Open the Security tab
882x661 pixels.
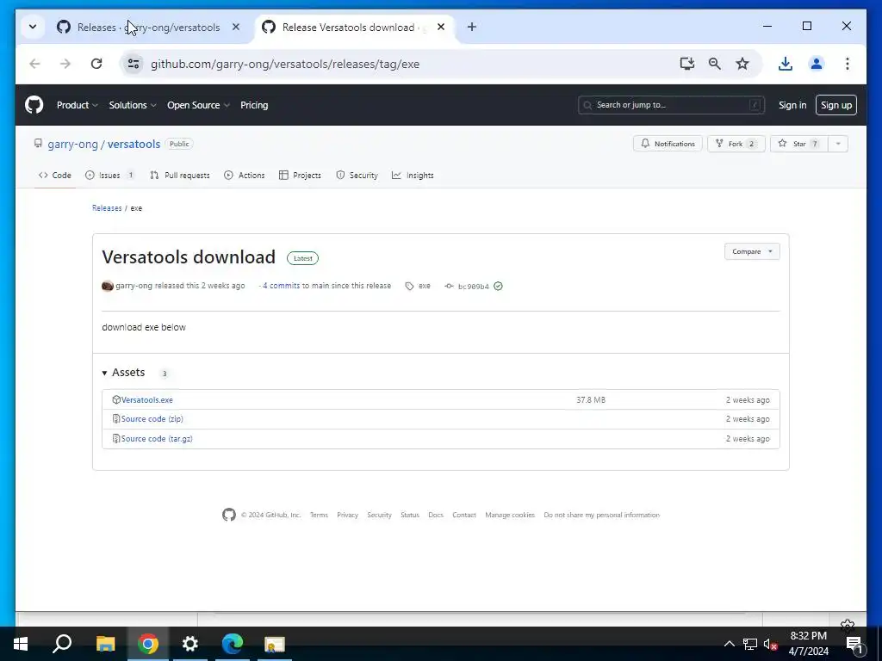357,176
